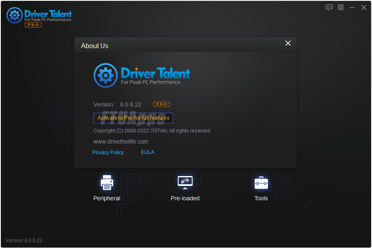The image size is (372, 248).
Task: Click the About Us dialog title
Action: (x=94, y=46)
